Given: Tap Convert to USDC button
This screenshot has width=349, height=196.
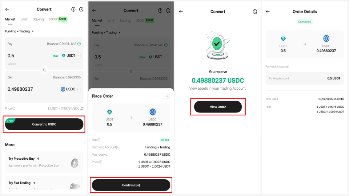Looking at the screenshot, I should [x=44, y=124].
